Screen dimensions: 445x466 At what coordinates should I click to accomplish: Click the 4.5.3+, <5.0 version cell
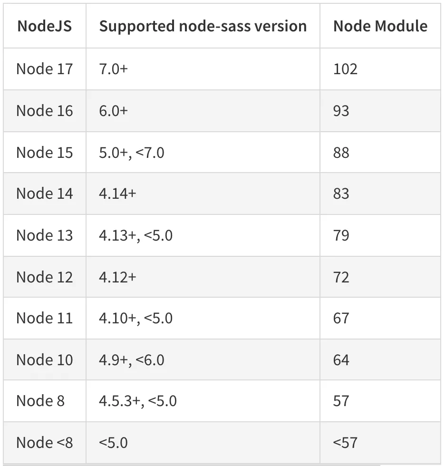[x=138, y=401]
